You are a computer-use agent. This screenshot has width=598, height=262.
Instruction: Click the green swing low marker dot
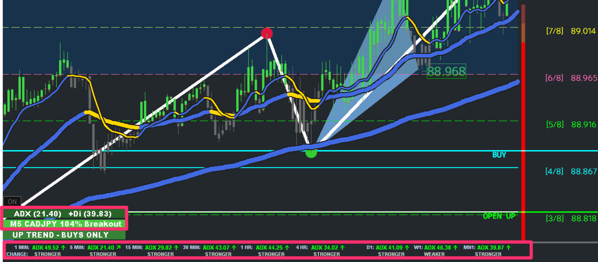click(x=311, y=152)
